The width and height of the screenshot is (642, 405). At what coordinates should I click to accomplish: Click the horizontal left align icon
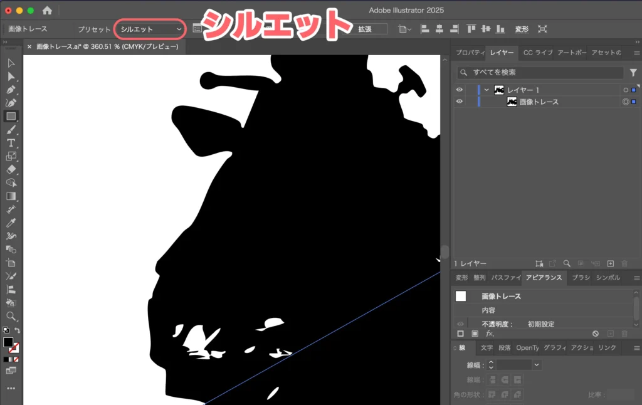tap(424, 29)
